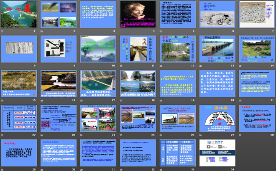Viewport: 276px width, 171px height.
Task: Select slide 22 table thumbnail
Action: pos(19,118)
